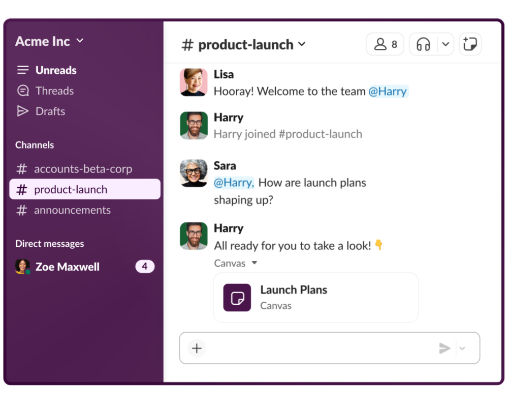The image size is (508, 407).
Task: View the 8 channel members
Action: tap(385, 45)
